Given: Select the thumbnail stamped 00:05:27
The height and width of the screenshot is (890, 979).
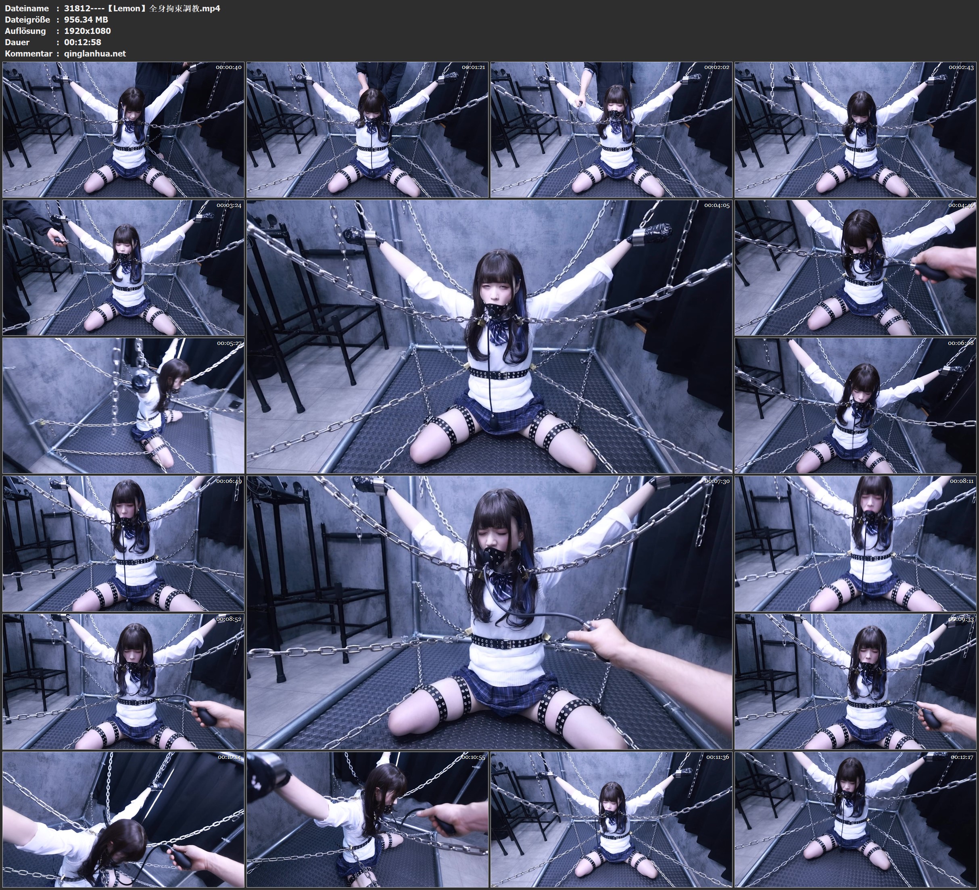Looking at the screenshot, I should (x=123, y=405).
